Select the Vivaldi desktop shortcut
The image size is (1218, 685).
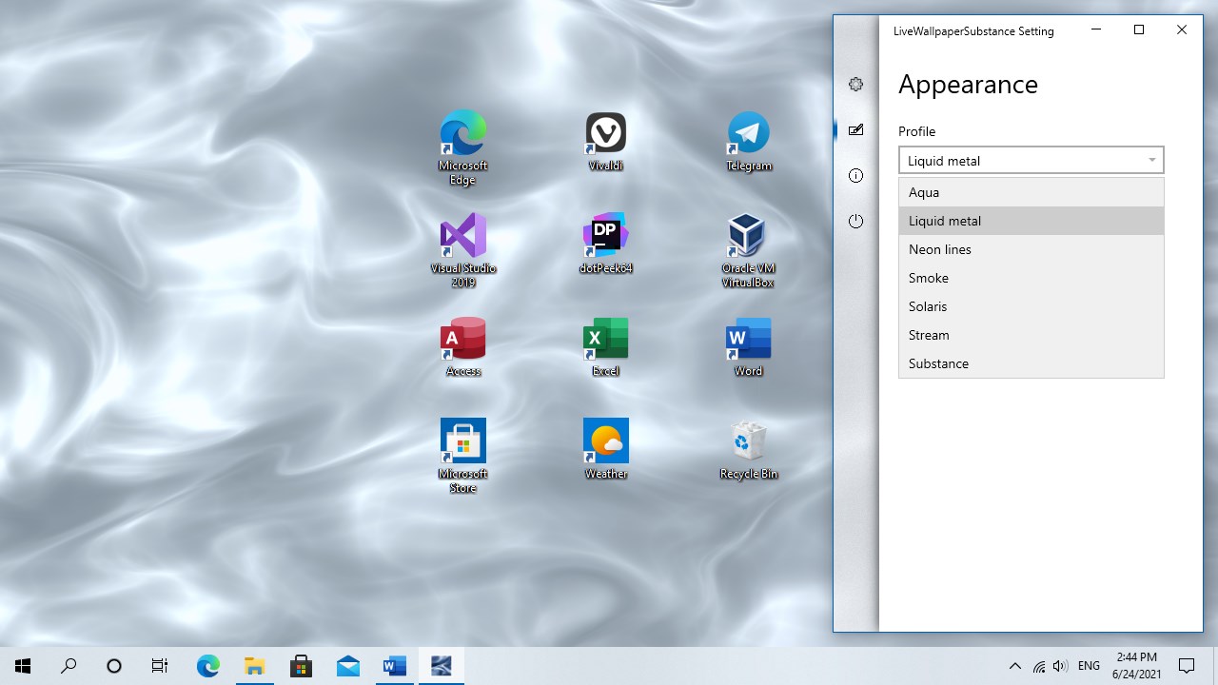pyautogui.click(x=606, y=141)
